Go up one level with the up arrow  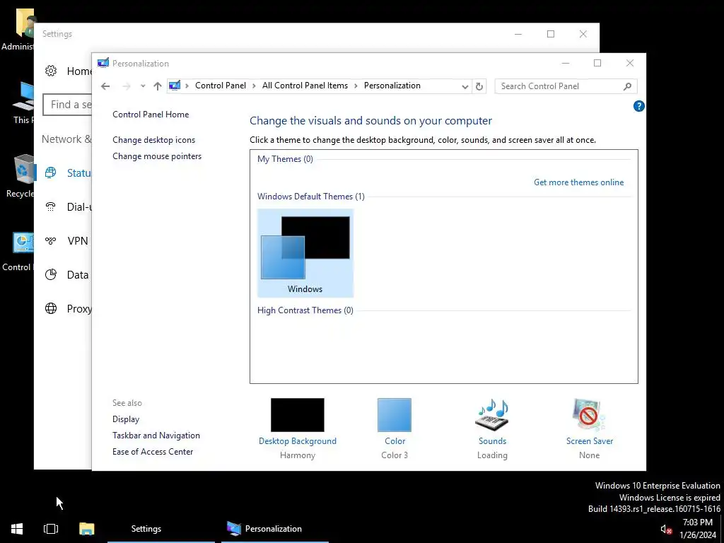158,86
